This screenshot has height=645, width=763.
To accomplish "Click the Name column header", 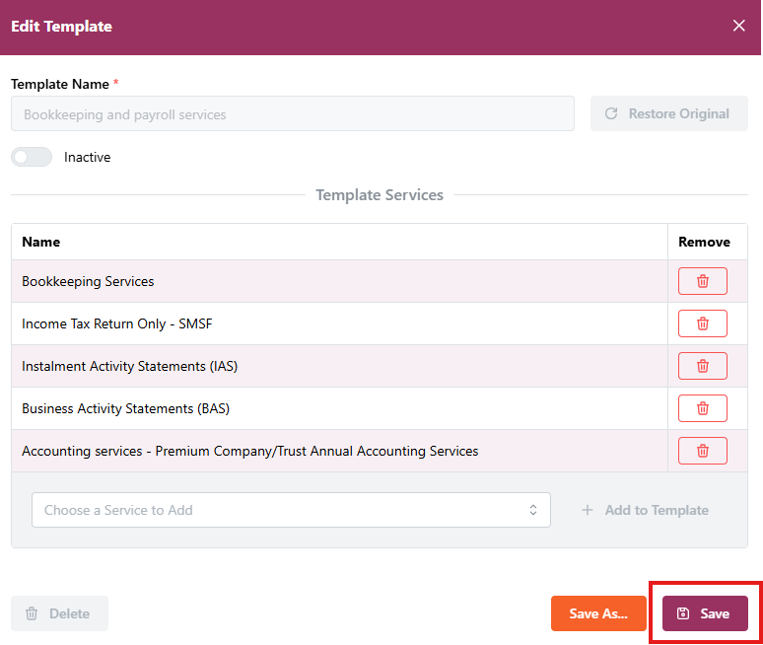I will pyautogui.click(x=41, y=242).
